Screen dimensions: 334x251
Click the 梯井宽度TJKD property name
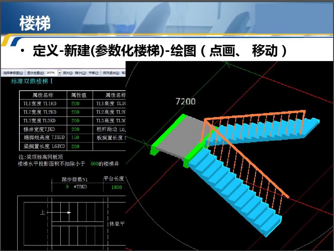click(39, 129)
